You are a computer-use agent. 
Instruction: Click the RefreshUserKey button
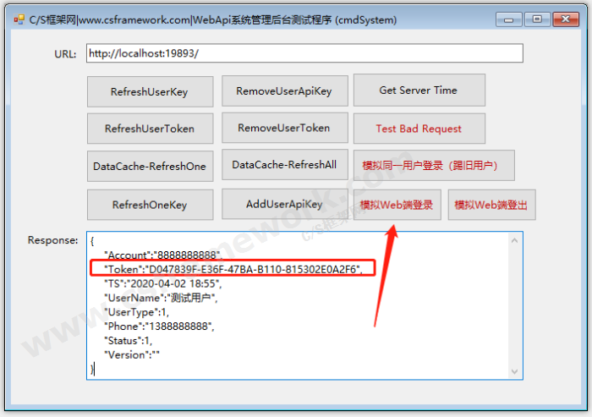149,91
